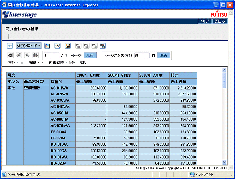This screenshot has height=179, width=235.
Task: Click the orange save layout icon
Action: [x=68, y=46]
